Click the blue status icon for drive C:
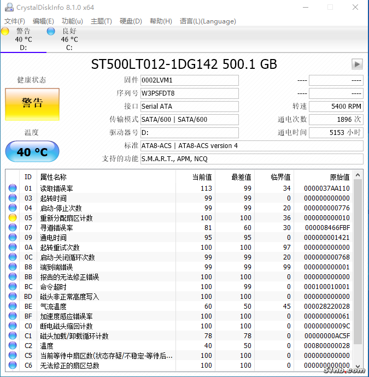 (51, 32)
